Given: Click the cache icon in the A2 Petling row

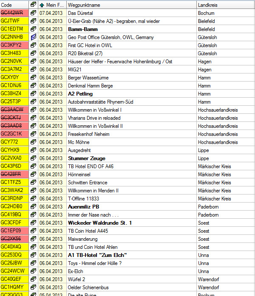Looking at the screenshot, I should click(34, 93).
